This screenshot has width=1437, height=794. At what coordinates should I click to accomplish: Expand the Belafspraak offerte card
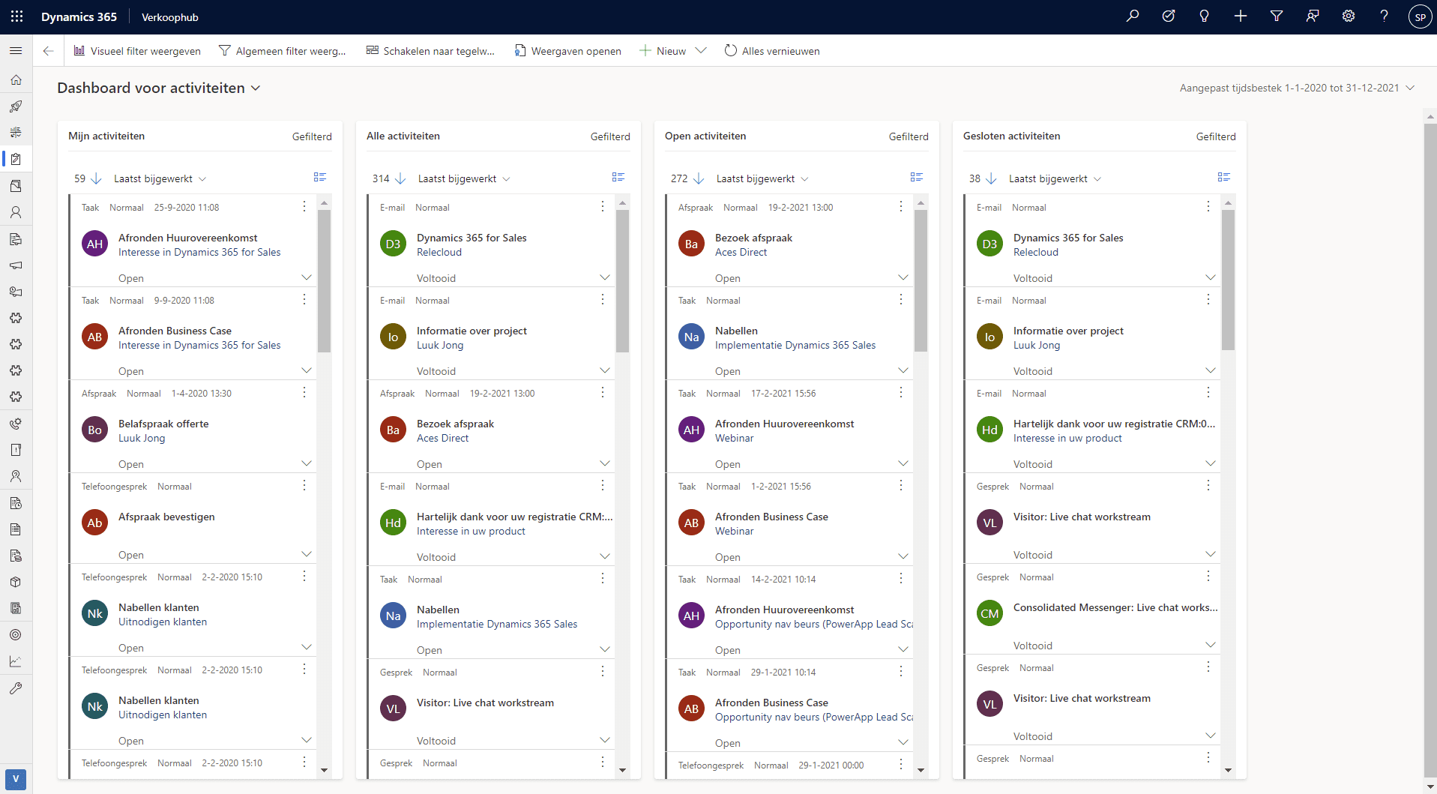click(x=307, y=463)
